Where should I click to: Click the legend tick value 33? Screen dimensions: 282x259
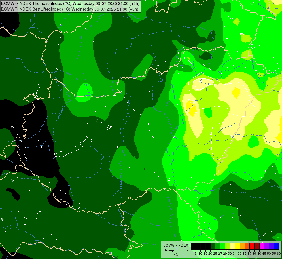pos(240,254)
